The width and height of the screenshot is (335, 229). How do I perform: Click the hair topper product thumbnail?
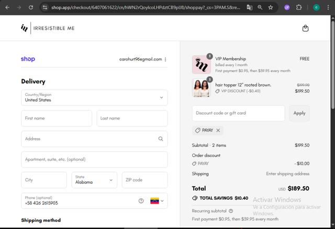click(201, 88)
